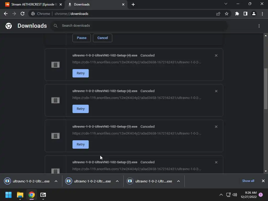Click file icon of first Setup (4).exe entry
Viewport: 268px width, 201px height.
(55, 65)
